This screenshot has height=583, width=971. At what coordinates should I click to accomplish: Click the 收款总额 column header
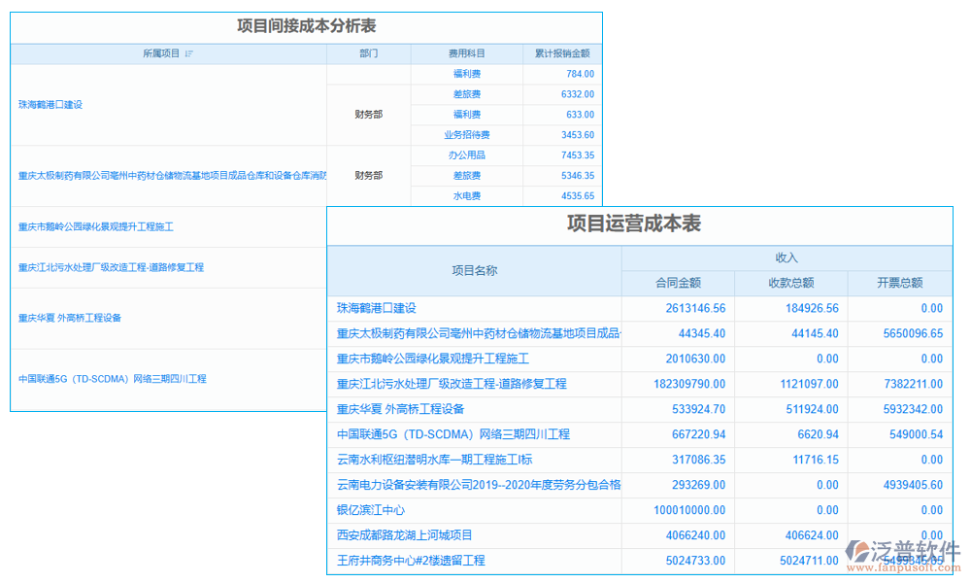pyautogui.click(x=790, y=283)
